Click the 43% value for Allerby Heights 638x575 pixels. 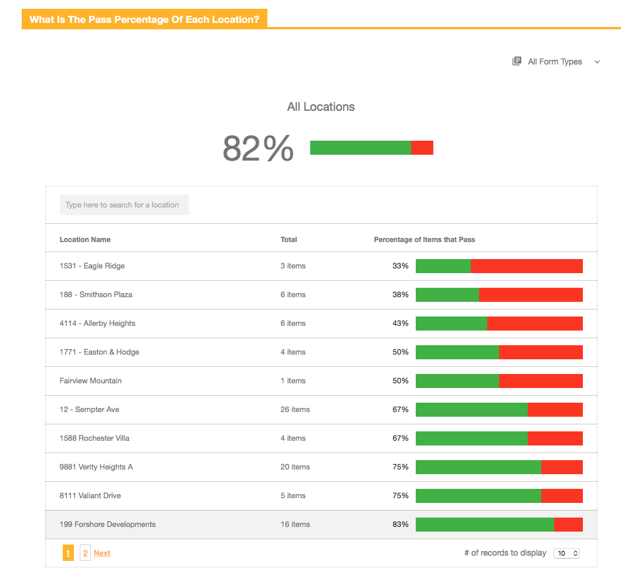pos(401,324)
